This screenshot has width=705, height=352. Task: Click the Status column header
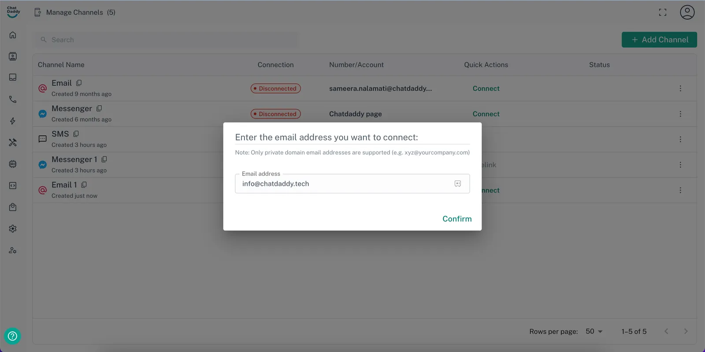coord(599,65)
